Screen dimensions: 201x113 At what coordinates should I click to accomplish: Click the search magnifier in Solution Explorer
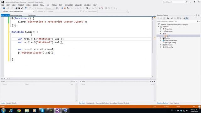[x=198, y=21]
